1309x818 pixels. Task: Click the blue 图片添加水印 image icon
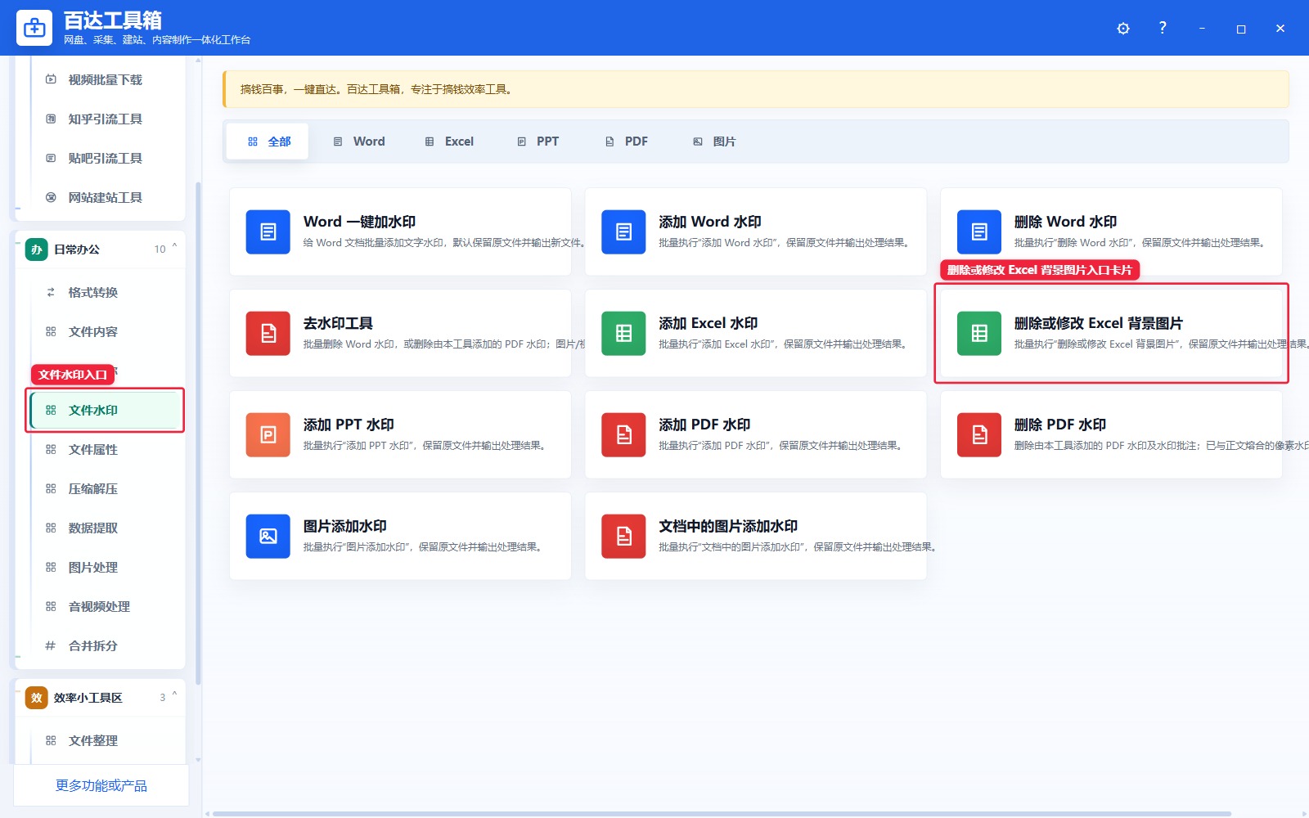[x=268, y=537]
